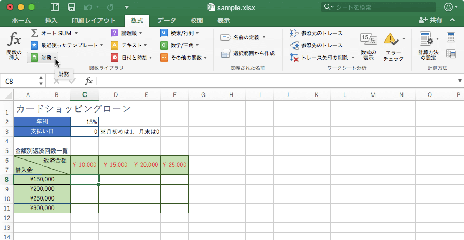Open the 計算方法の設定 options dropdown
This screenshot has width=464, height=240.
click(428, 44)
